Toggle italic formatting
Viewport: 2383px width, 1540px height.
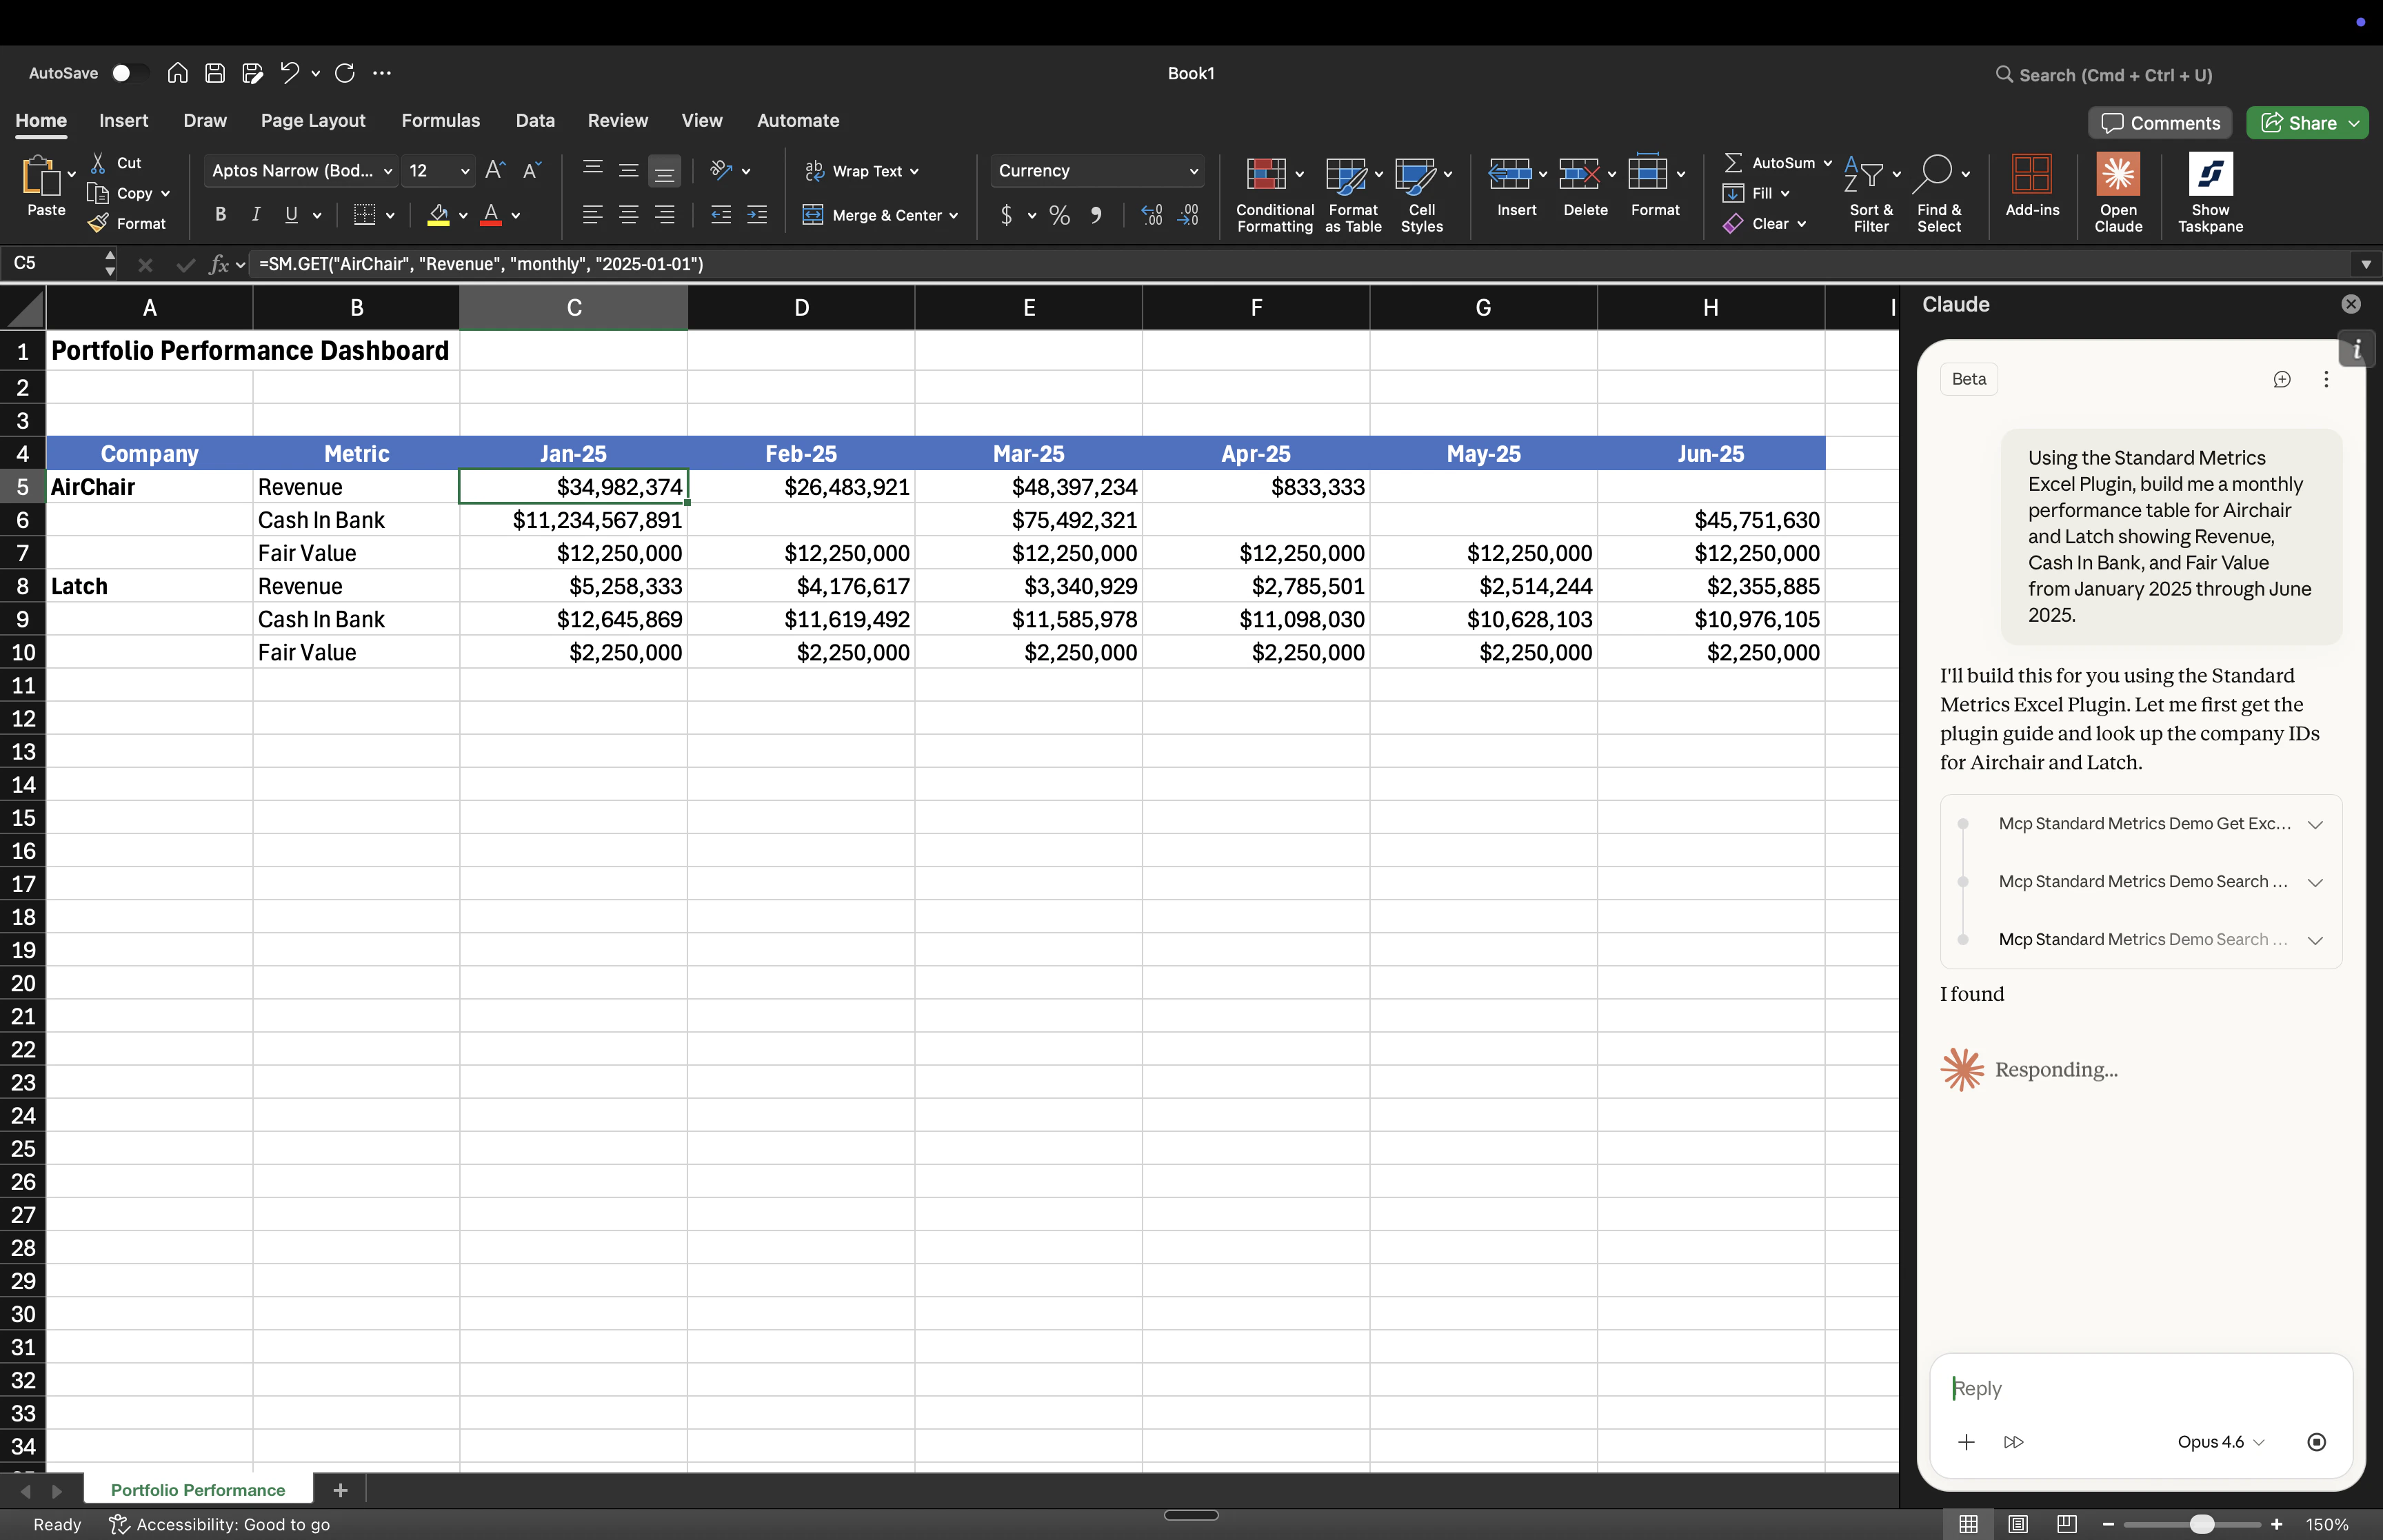pos(255,214)
